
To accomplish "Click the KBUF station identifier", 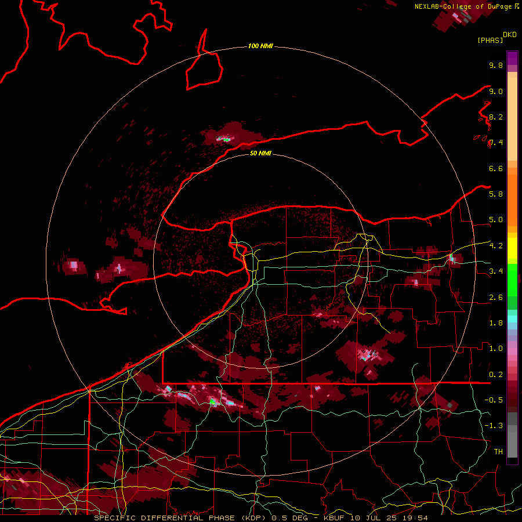I will (x=334, y=518).
